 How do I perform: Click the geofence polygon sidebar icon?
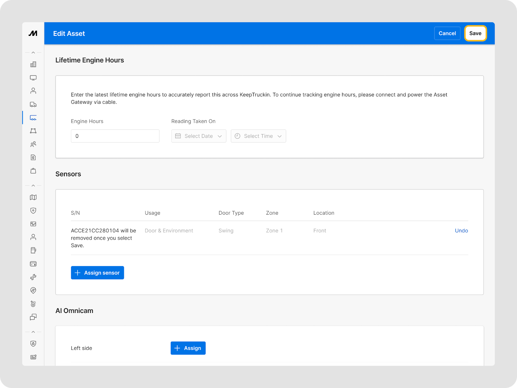click(33, 131)
